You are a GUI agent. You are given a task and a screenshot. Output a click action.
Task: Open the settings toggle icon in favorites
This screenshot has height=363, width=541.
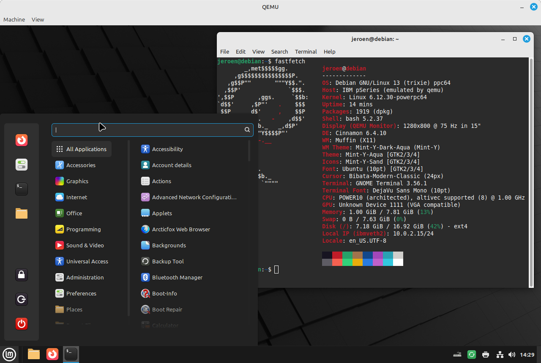pyautogui.click(x=22, y=164)
